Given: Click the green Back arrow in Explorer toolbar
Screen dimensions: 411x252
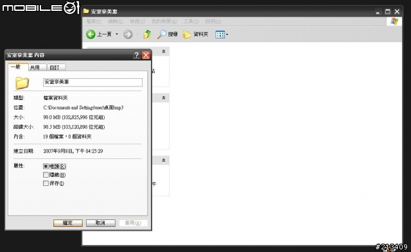Looking at the screenshot, I should [91, 34].
